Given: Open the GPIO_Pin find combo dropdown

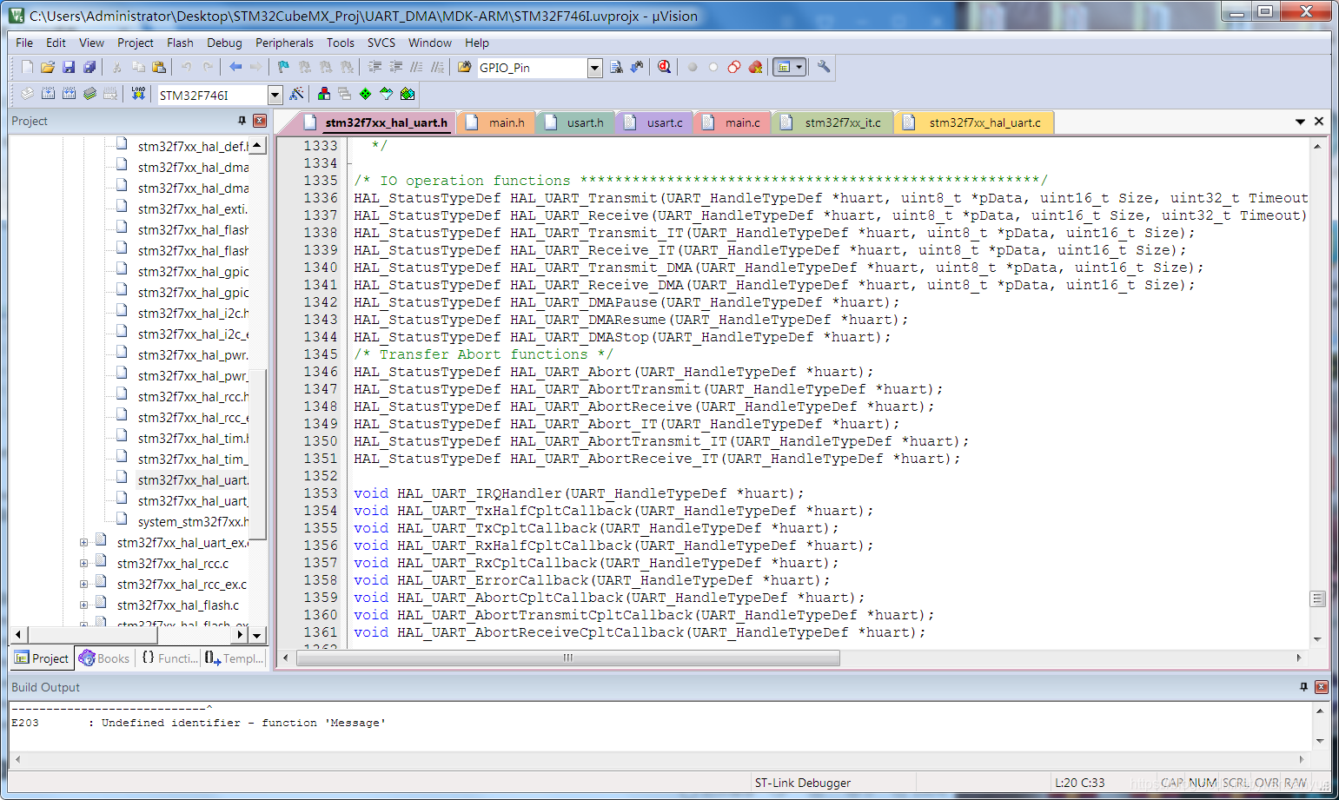Looking at the screenshot, I should coord(595,68).
